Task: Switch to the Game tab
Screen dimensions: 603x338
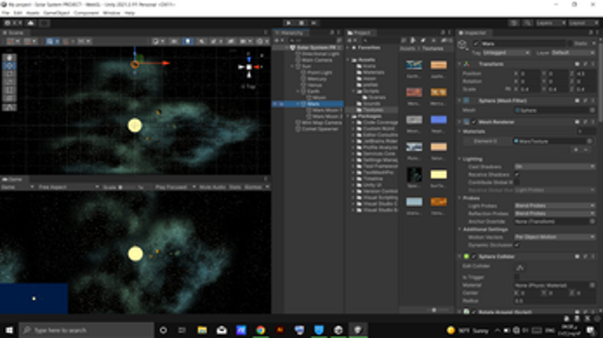Action: pos(13,179)
